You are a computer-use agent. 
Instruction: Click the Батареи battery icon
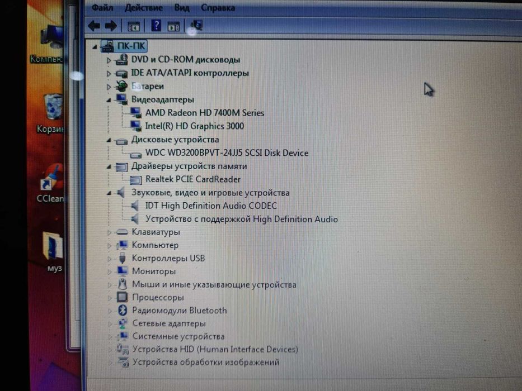(x=121, y=86)
